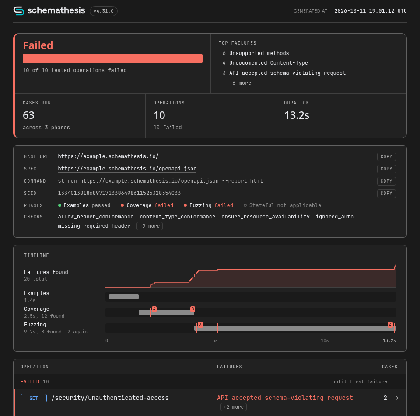Select API accepted schema-violating request in Top Failures

click(287, 73)
